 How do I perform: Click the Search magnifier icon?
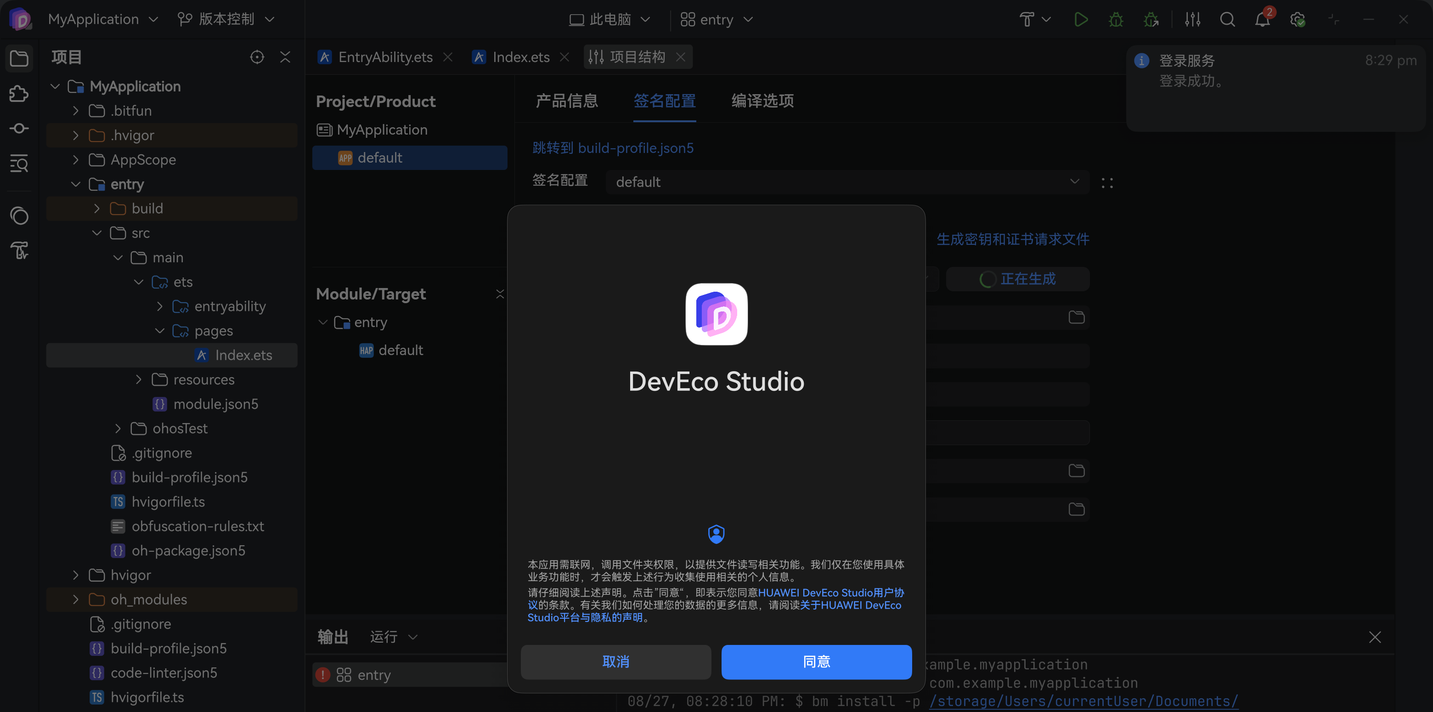click(x=1227, y=19)
